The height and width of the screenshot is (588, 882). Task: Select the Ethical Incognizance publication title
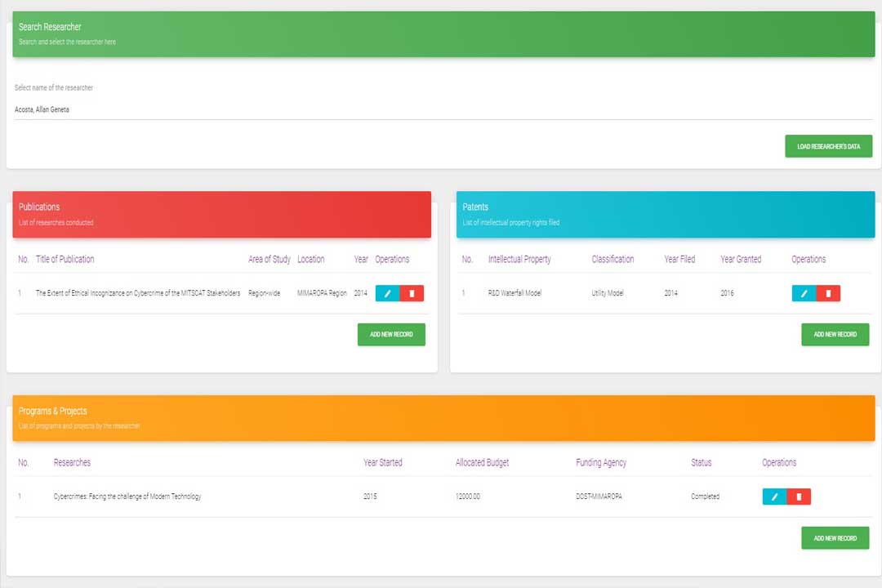pyautogui.click(x=137, y=293)
